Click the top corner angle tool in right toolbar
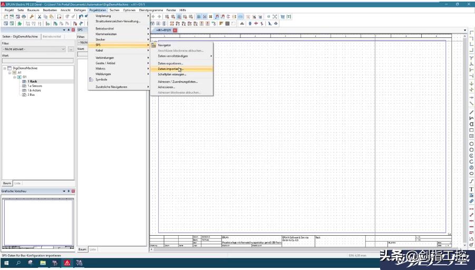475x270 pixels. [x=471, y=32]
